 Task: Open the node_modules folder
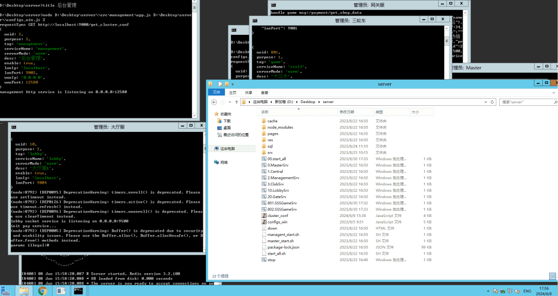(x=280, y=127)
